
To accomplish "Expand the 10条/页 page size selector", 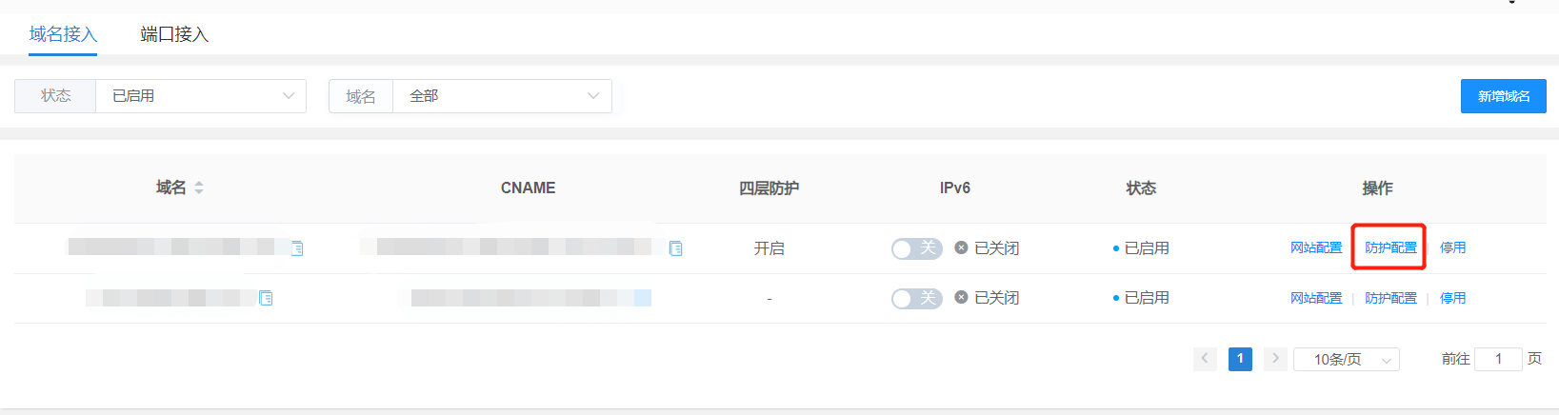I will point(1346,359).
